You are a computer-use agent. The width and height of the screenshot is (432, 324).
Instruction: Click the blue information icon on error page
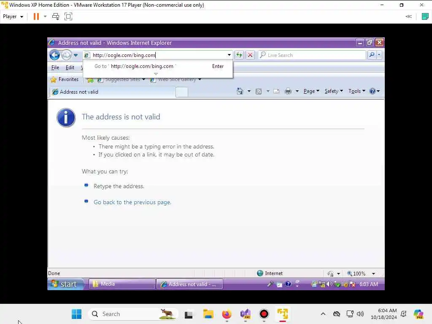[66, 118]
